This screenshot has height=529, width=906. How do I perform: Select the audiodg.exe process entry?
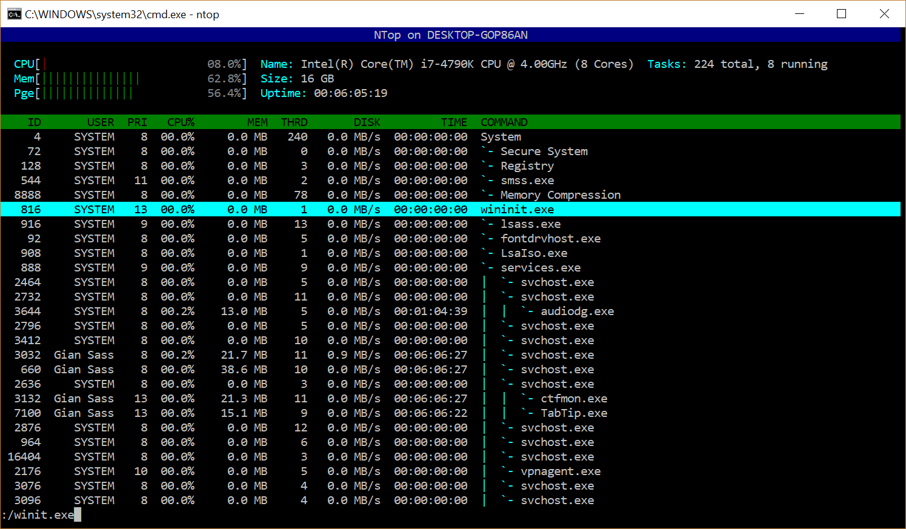coord(576,311)
